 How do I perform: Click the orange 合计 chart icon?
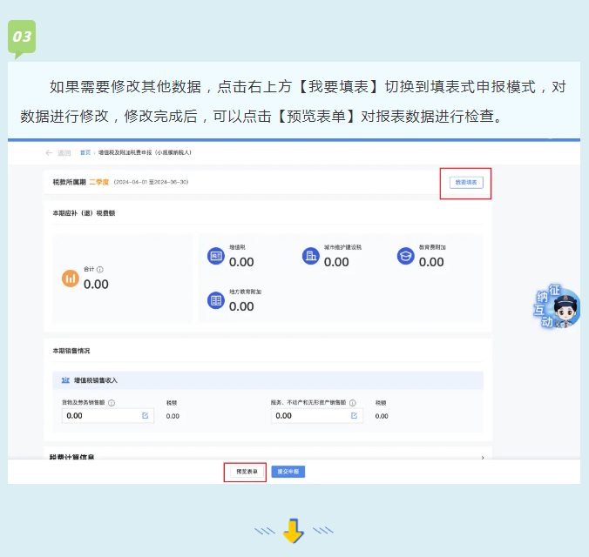click(71, 278)
